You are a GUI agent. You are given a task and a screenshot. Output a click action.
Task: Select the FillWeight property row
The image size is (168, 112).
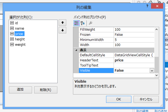coord(96,29)
